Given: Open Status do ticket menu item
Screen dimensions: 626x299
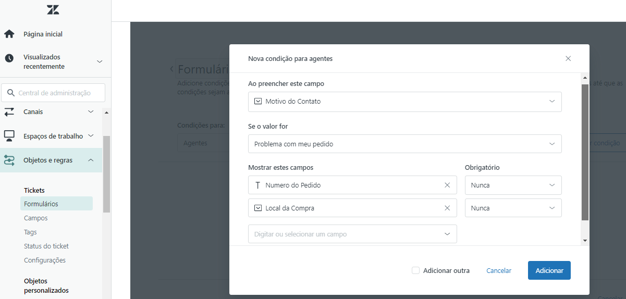Looking at the screenshot, I should (x=46, y=246).
